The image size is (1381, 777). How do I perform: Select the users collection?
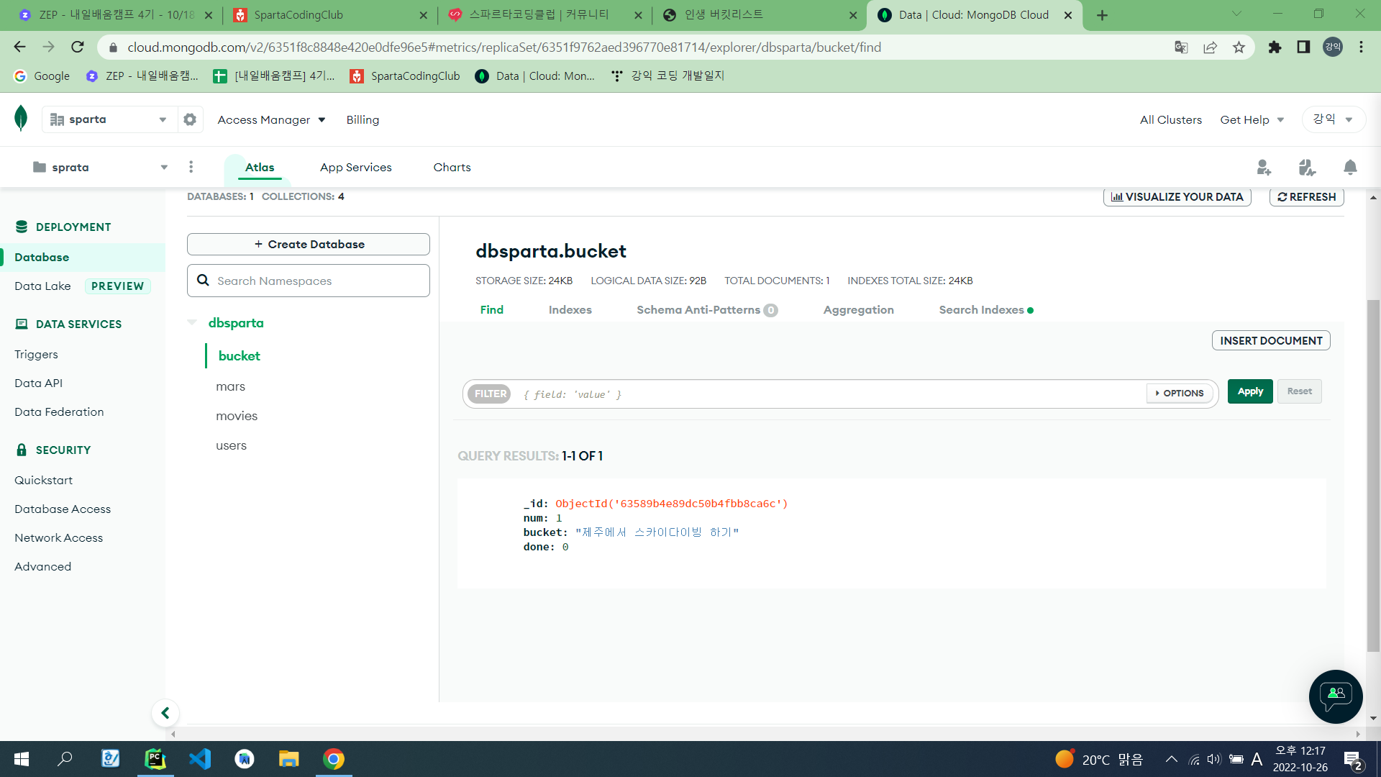[231, 445]
